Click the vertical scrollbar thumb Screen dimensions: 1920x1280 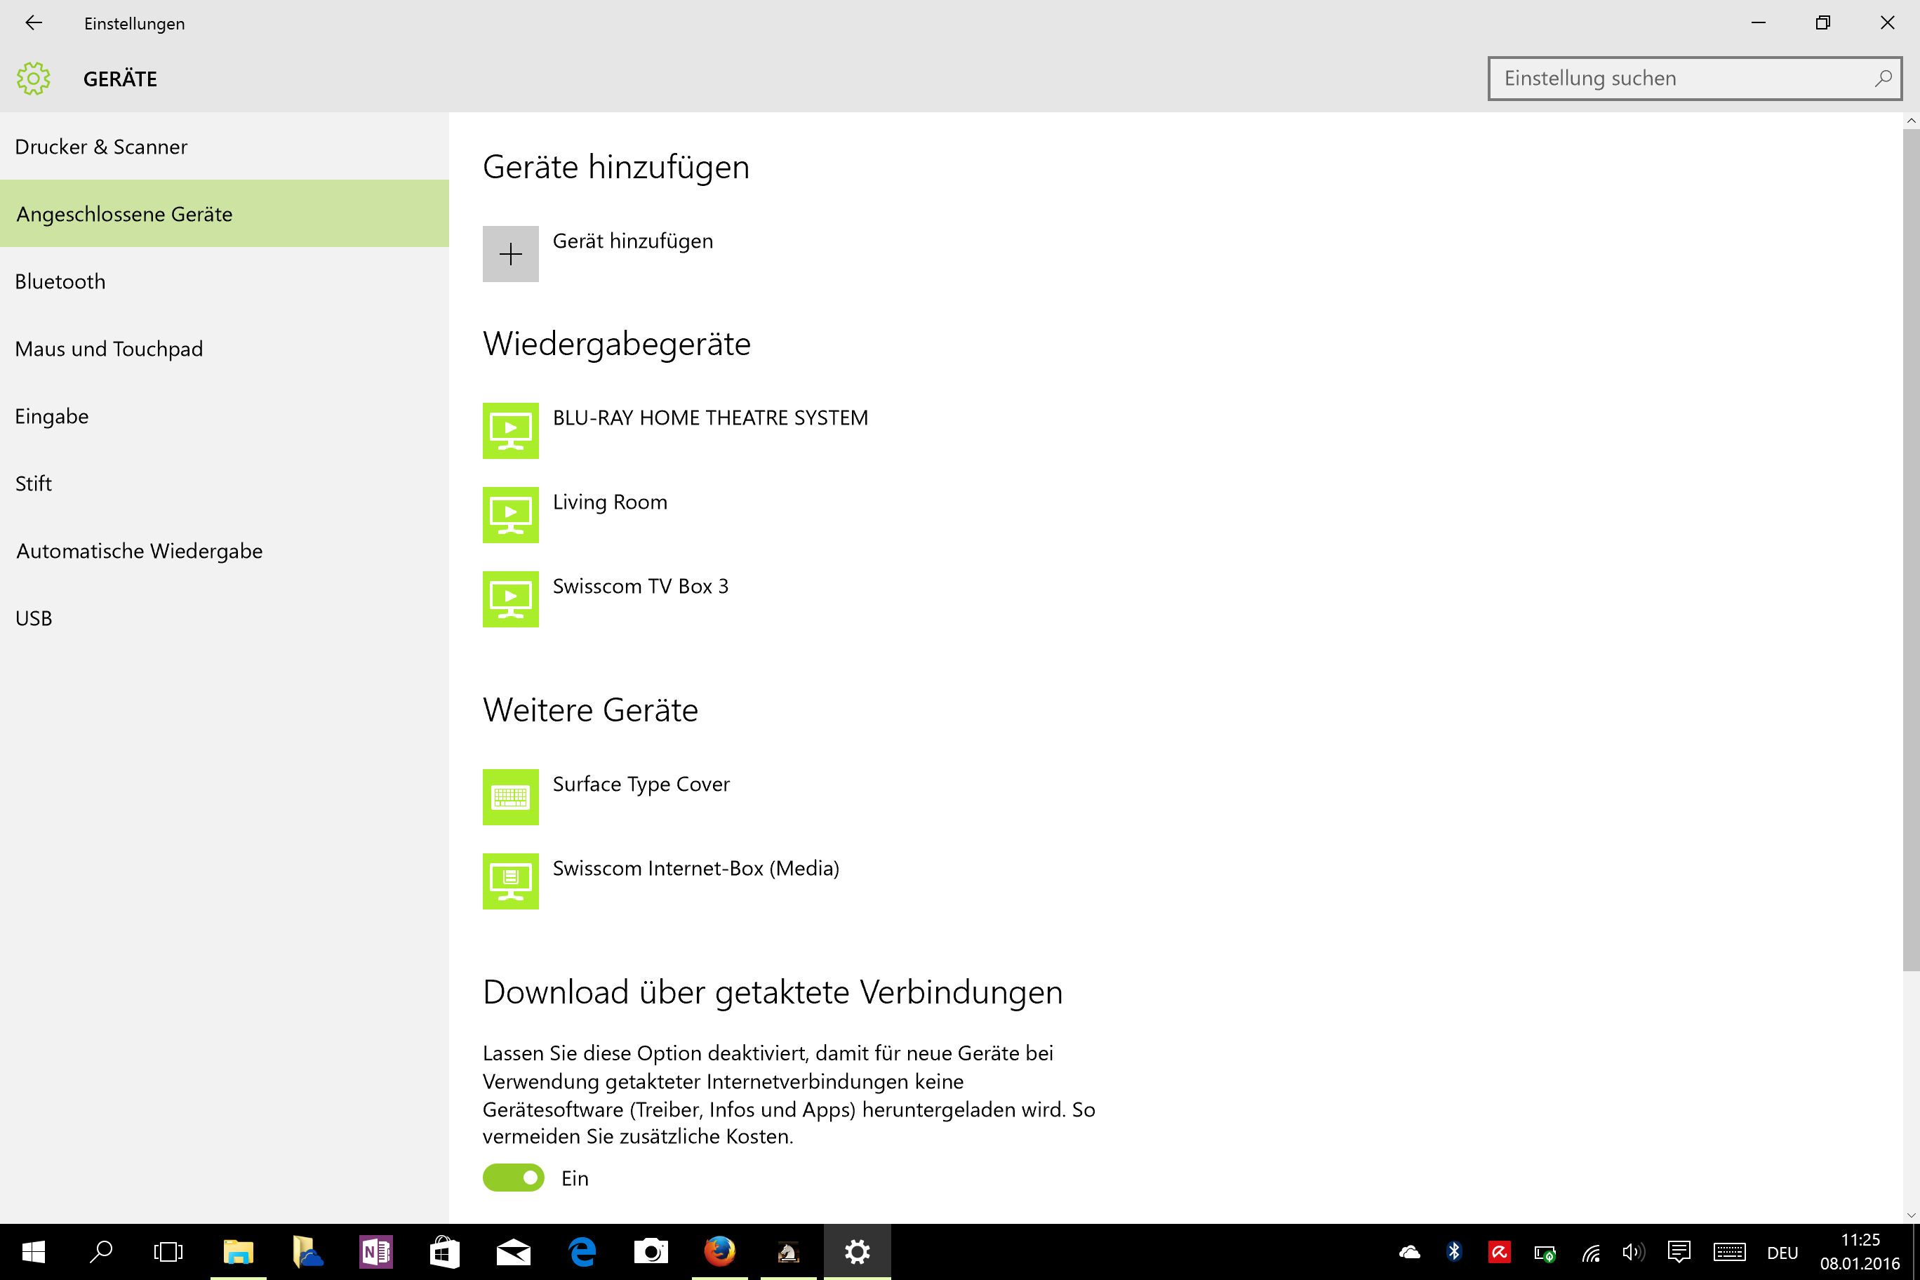click(1911, 549)
